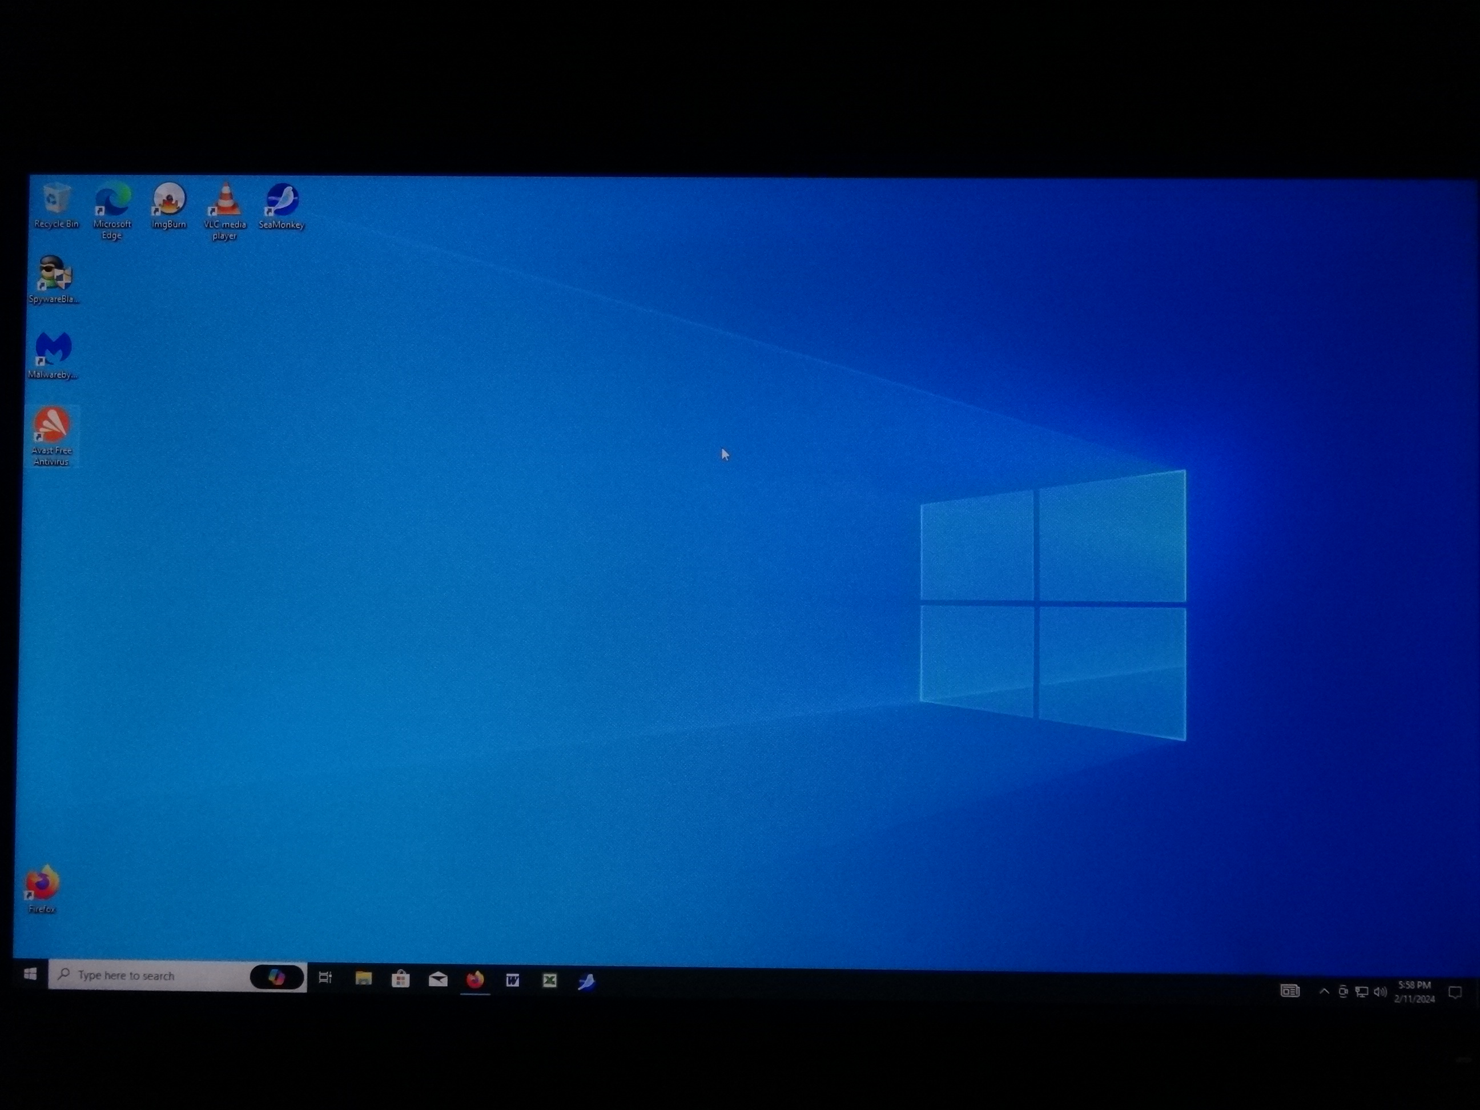This screenshot has height=1110, width=1480.
Task: Open the Windows Start menu
Action: (x=30, y=974)
